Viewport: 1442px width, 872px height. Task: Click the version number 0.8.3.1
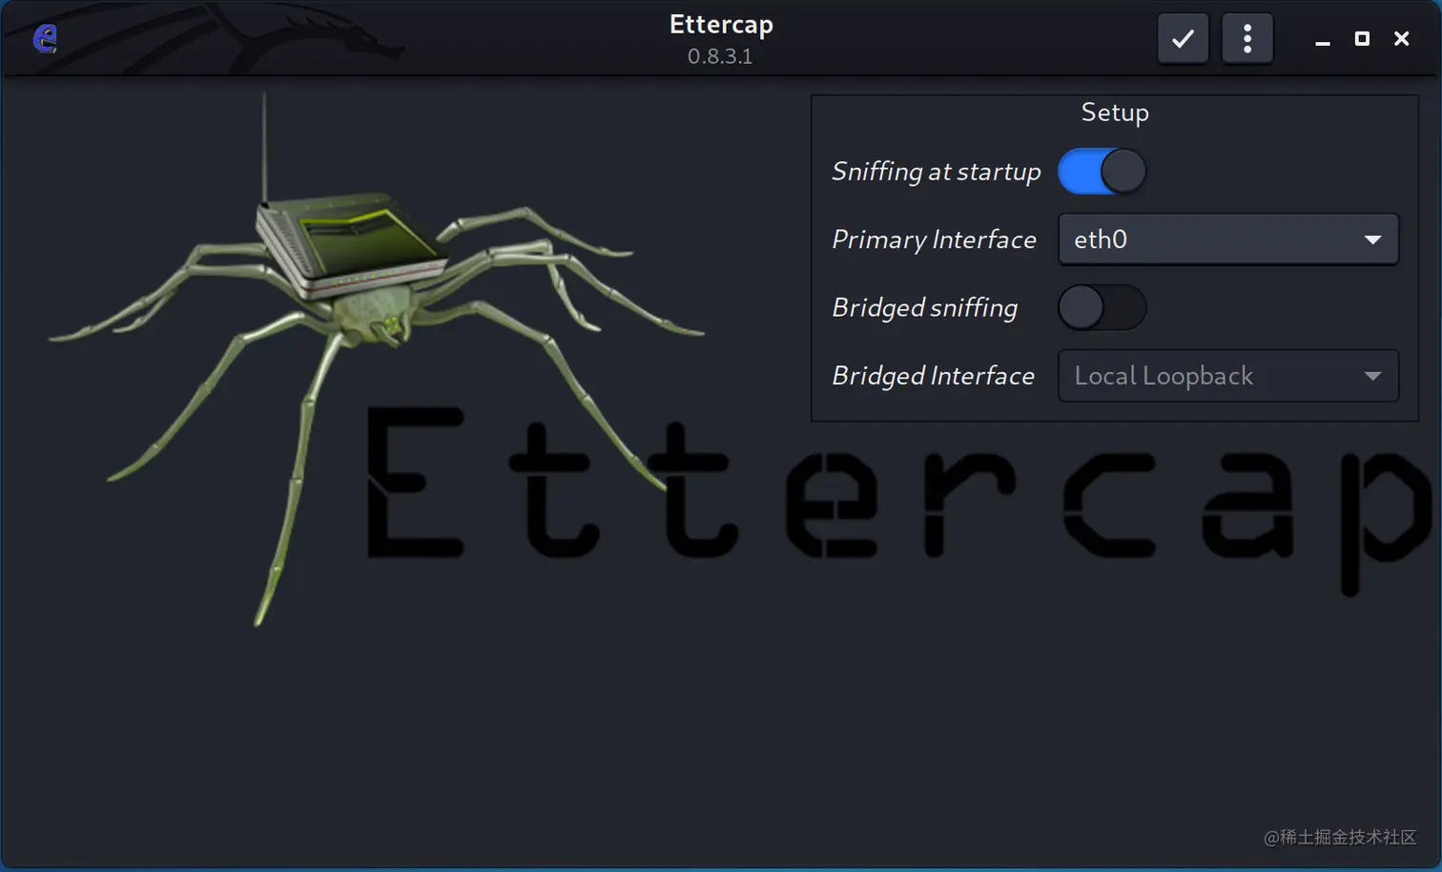[720, 56]
